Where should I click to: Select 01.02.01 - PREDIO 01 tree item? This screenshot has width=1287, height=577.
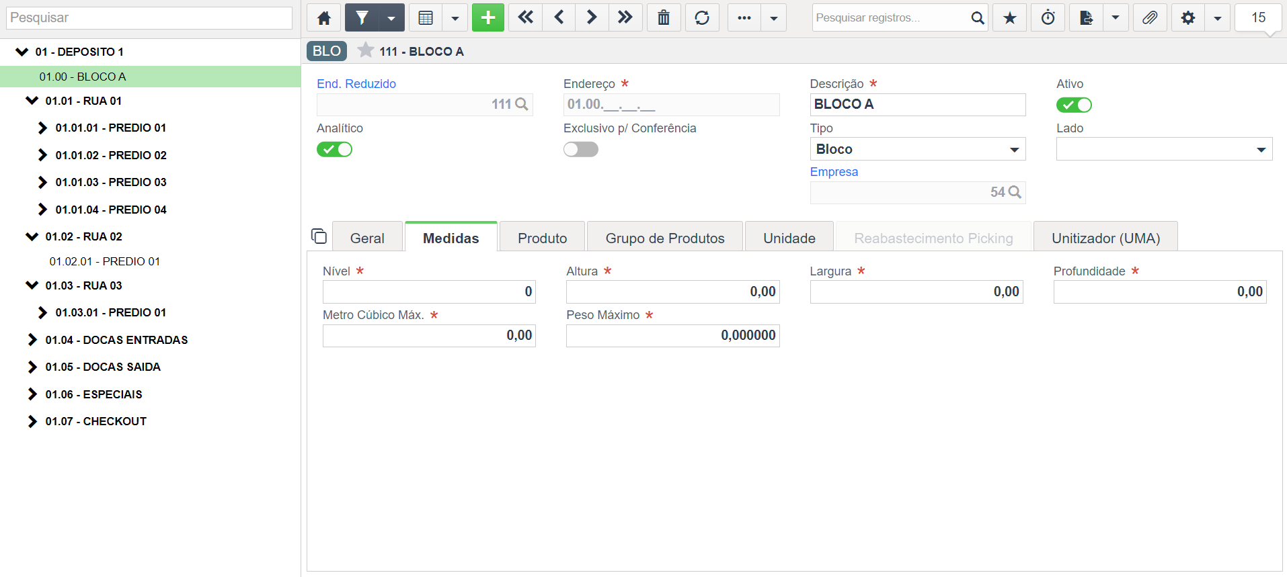click(x=104, y=261)
